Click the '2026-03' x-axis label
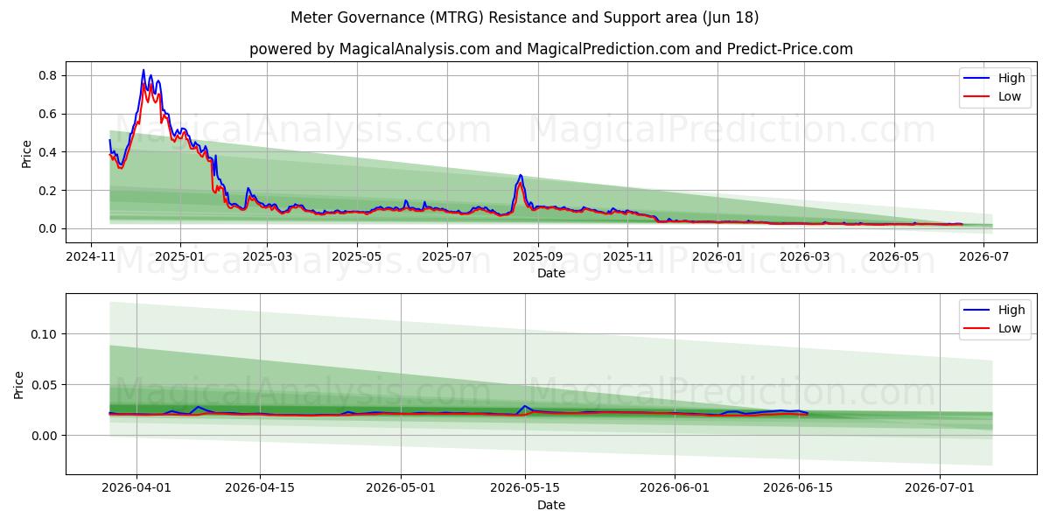This screenshot has width=1050, height=525. (803, 256)
